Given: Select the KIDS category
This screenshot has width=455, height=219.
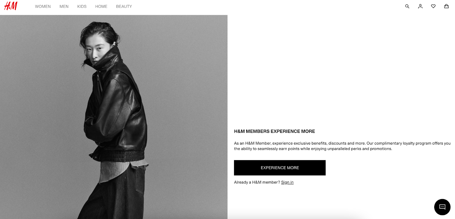Looking at the screenshot, I should click(82, 6).
